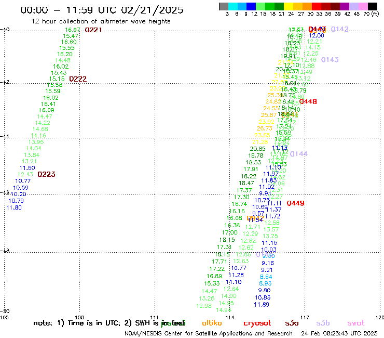Select the black legend block at 70 ft
Image resolution: width=384 pixels, height=338 pixels.
pos(373,6)
